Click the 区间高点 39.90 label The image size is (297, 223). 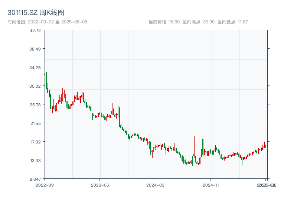pos(199,22)
